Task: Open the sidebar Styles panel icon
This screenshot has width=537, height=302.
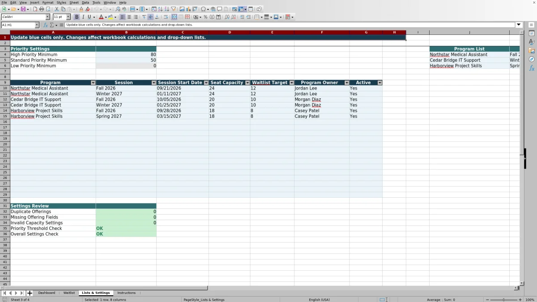Action: (x=532, y=42)
